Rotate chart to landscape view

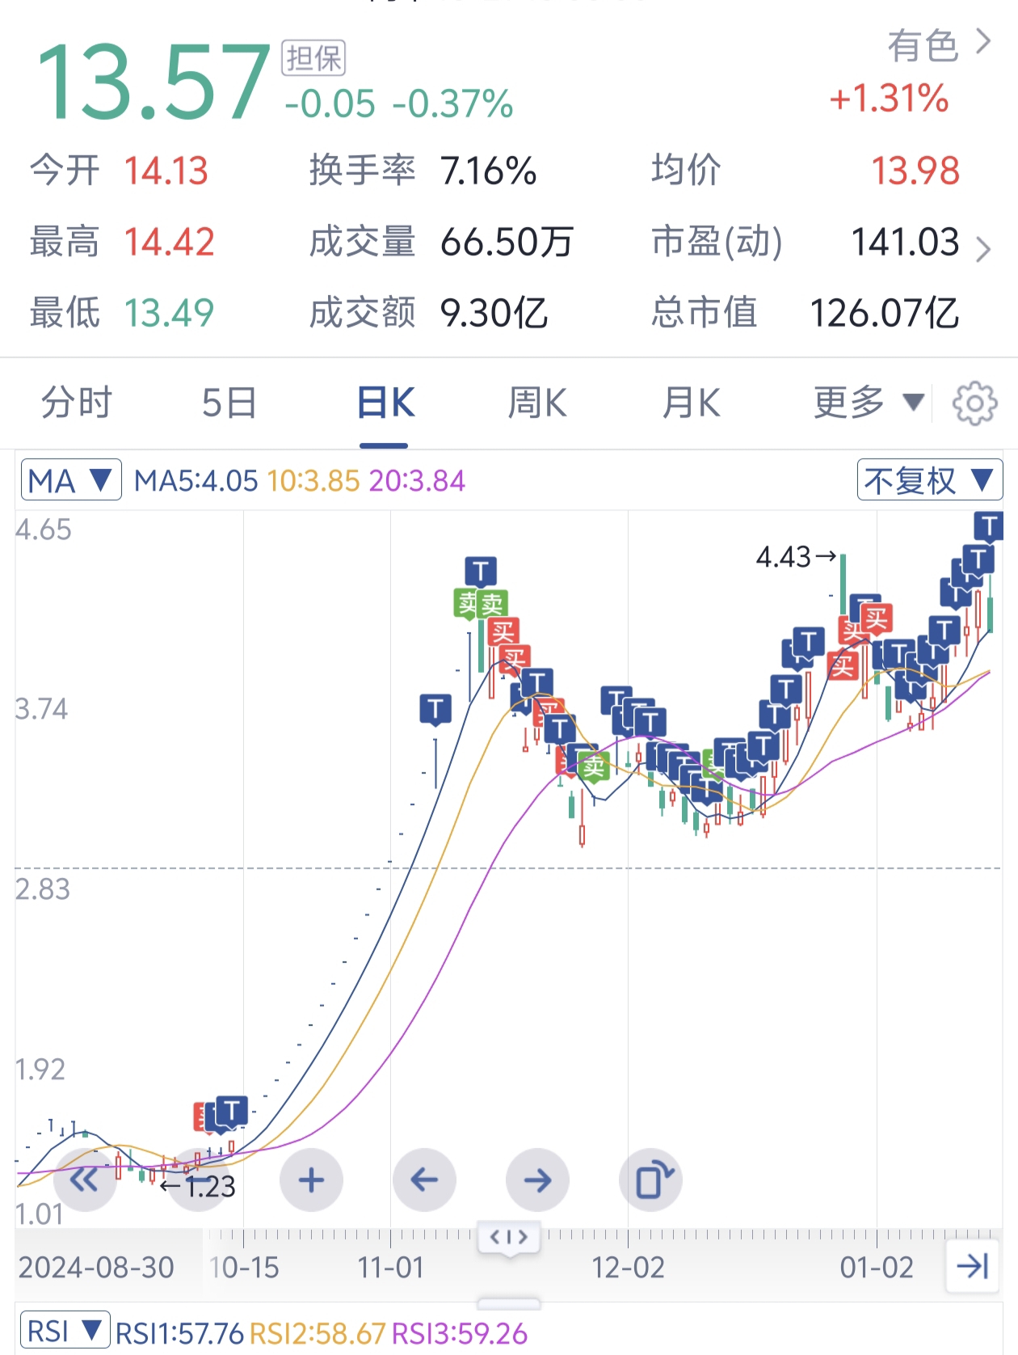coord(651,1180)
